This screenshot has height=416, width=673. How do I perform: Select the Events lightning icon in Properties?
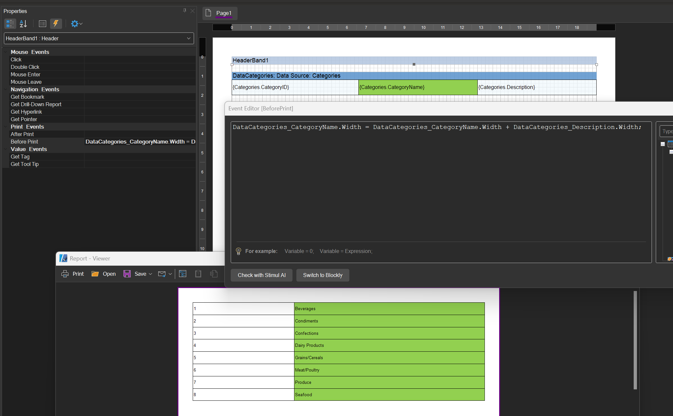[56, 23]
